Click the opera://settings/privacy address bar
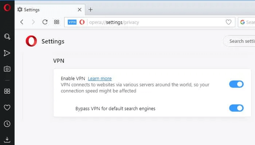The width and height of the screenshot is (255, 145). [153, 22]
